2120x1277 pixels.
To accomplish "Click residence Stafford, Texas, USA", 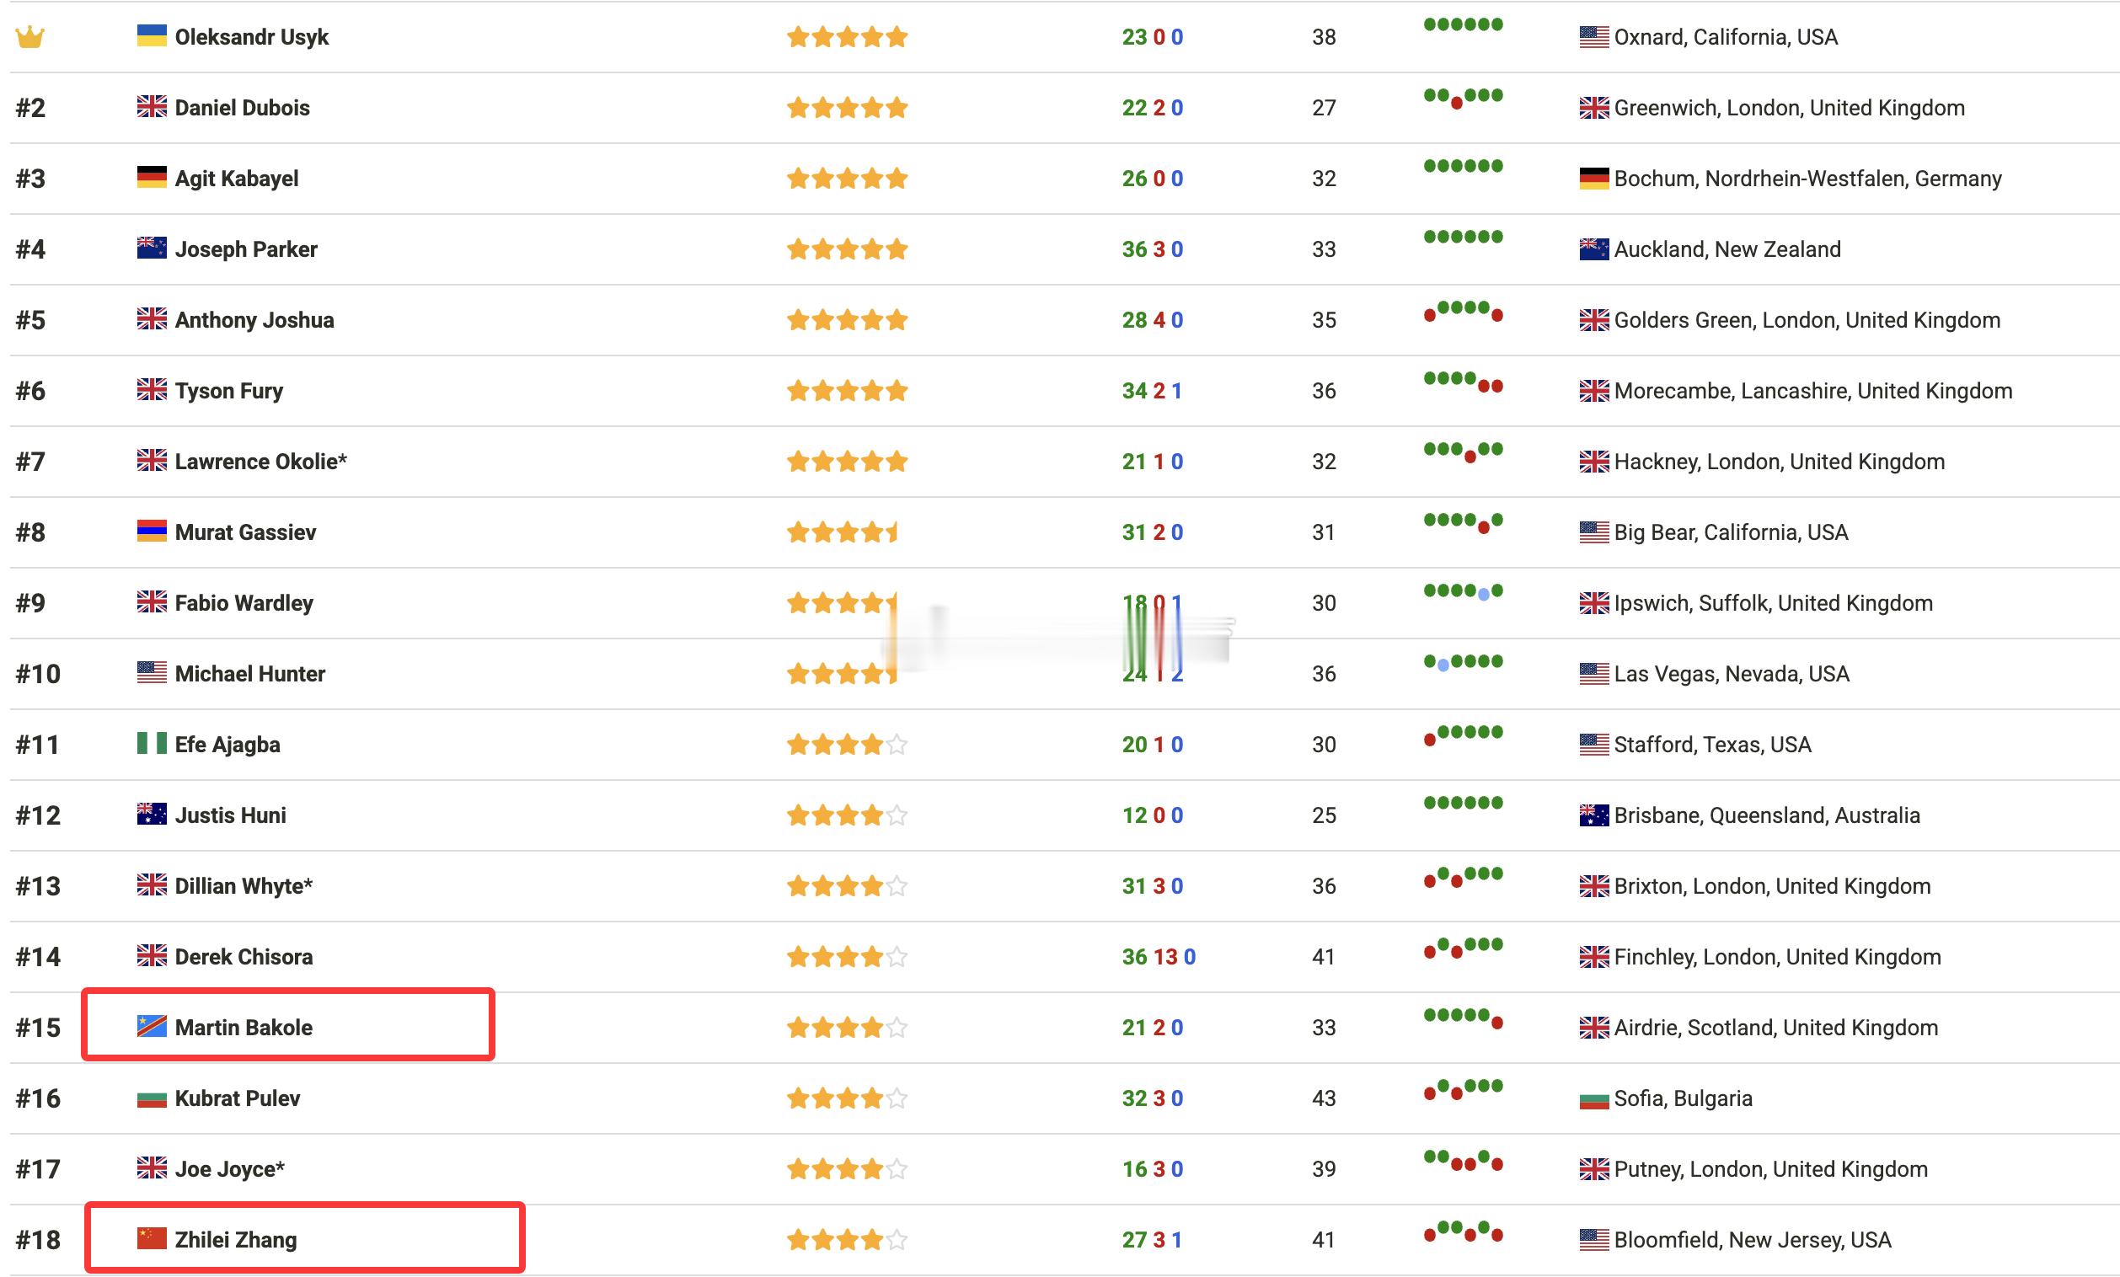I will [1712, 745].
